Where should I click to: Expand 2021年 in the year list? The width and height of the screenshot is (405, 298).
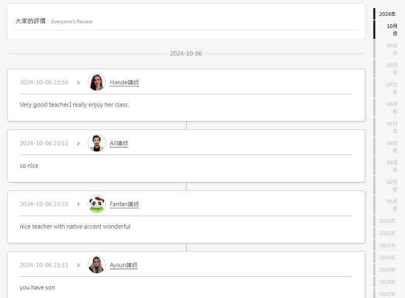point(387,245)
